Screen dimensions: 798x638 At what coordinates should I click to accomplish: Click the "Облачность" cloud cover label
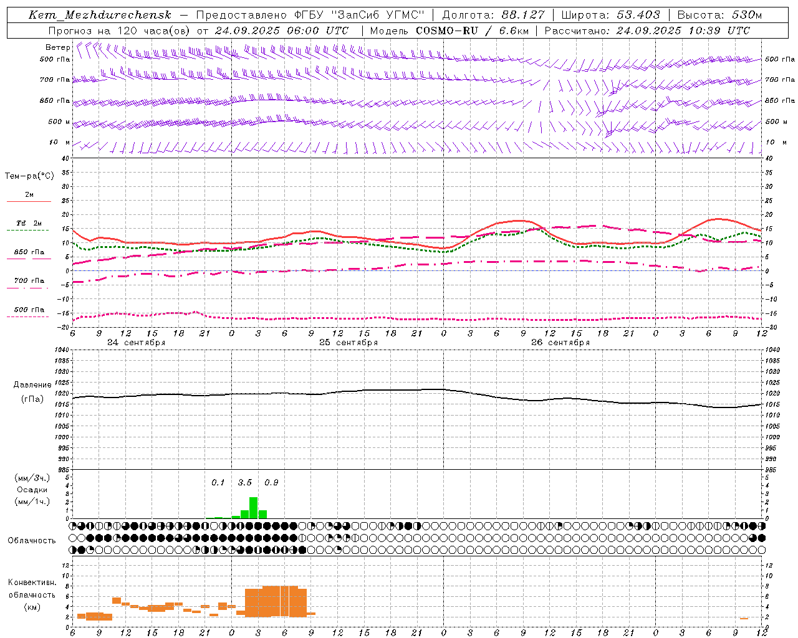[x=32, y=541]
